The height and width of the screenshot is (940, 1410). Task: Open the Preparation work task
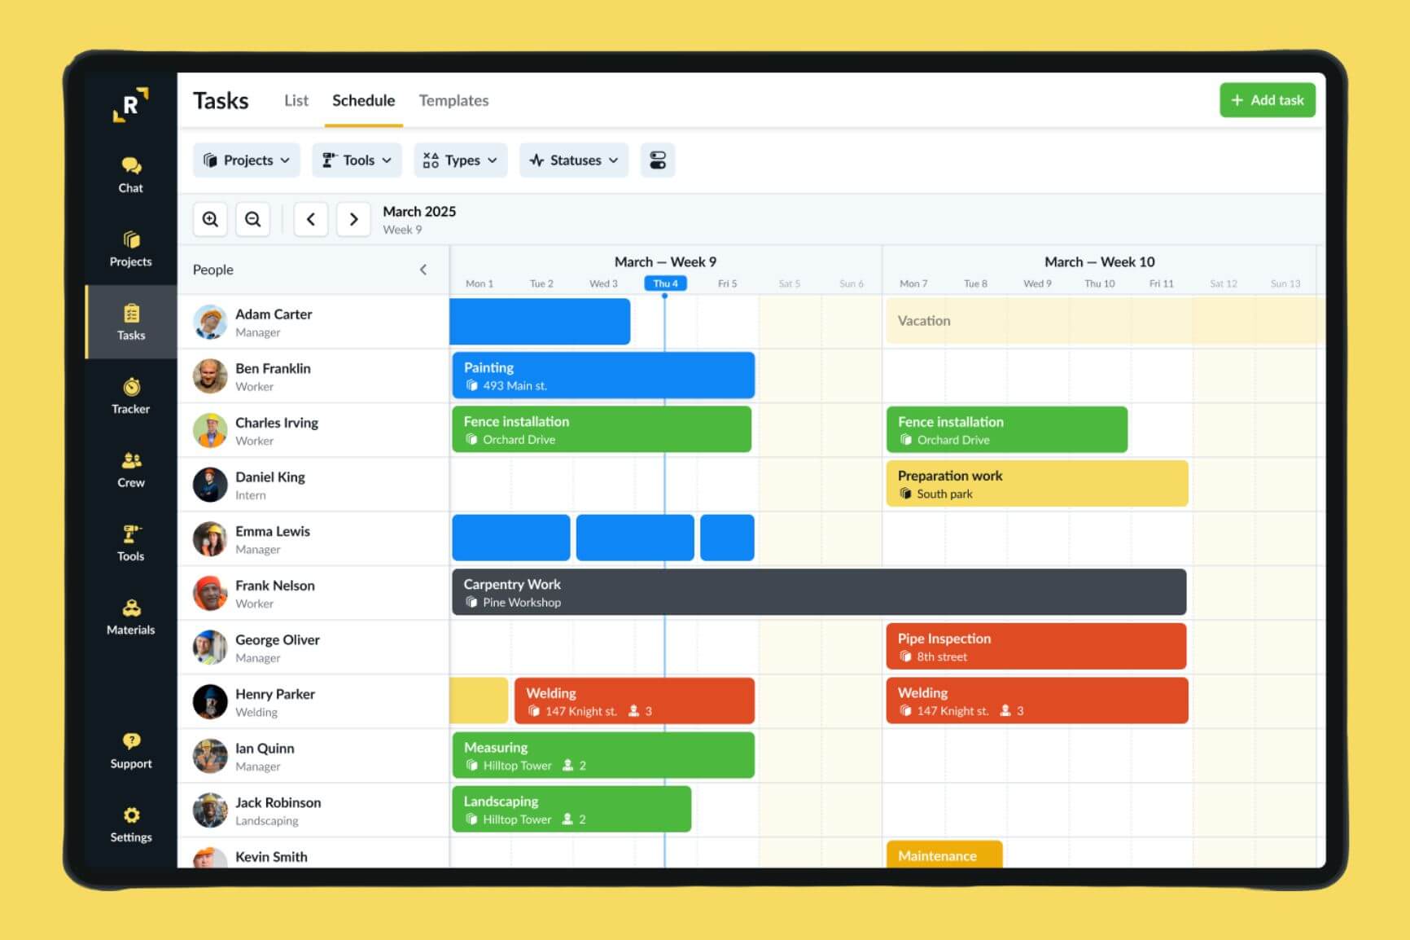(1037, 484)
